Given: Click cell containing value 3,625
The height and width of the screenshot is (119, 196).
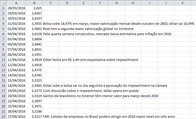Looking at the screenshot, I should (34, 8).
